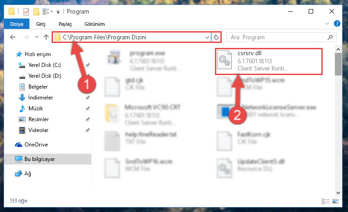Screen dimensions: 348x212
Task: Select Yerel Disk (C:) in sidebar
Action: click(44, 65)
